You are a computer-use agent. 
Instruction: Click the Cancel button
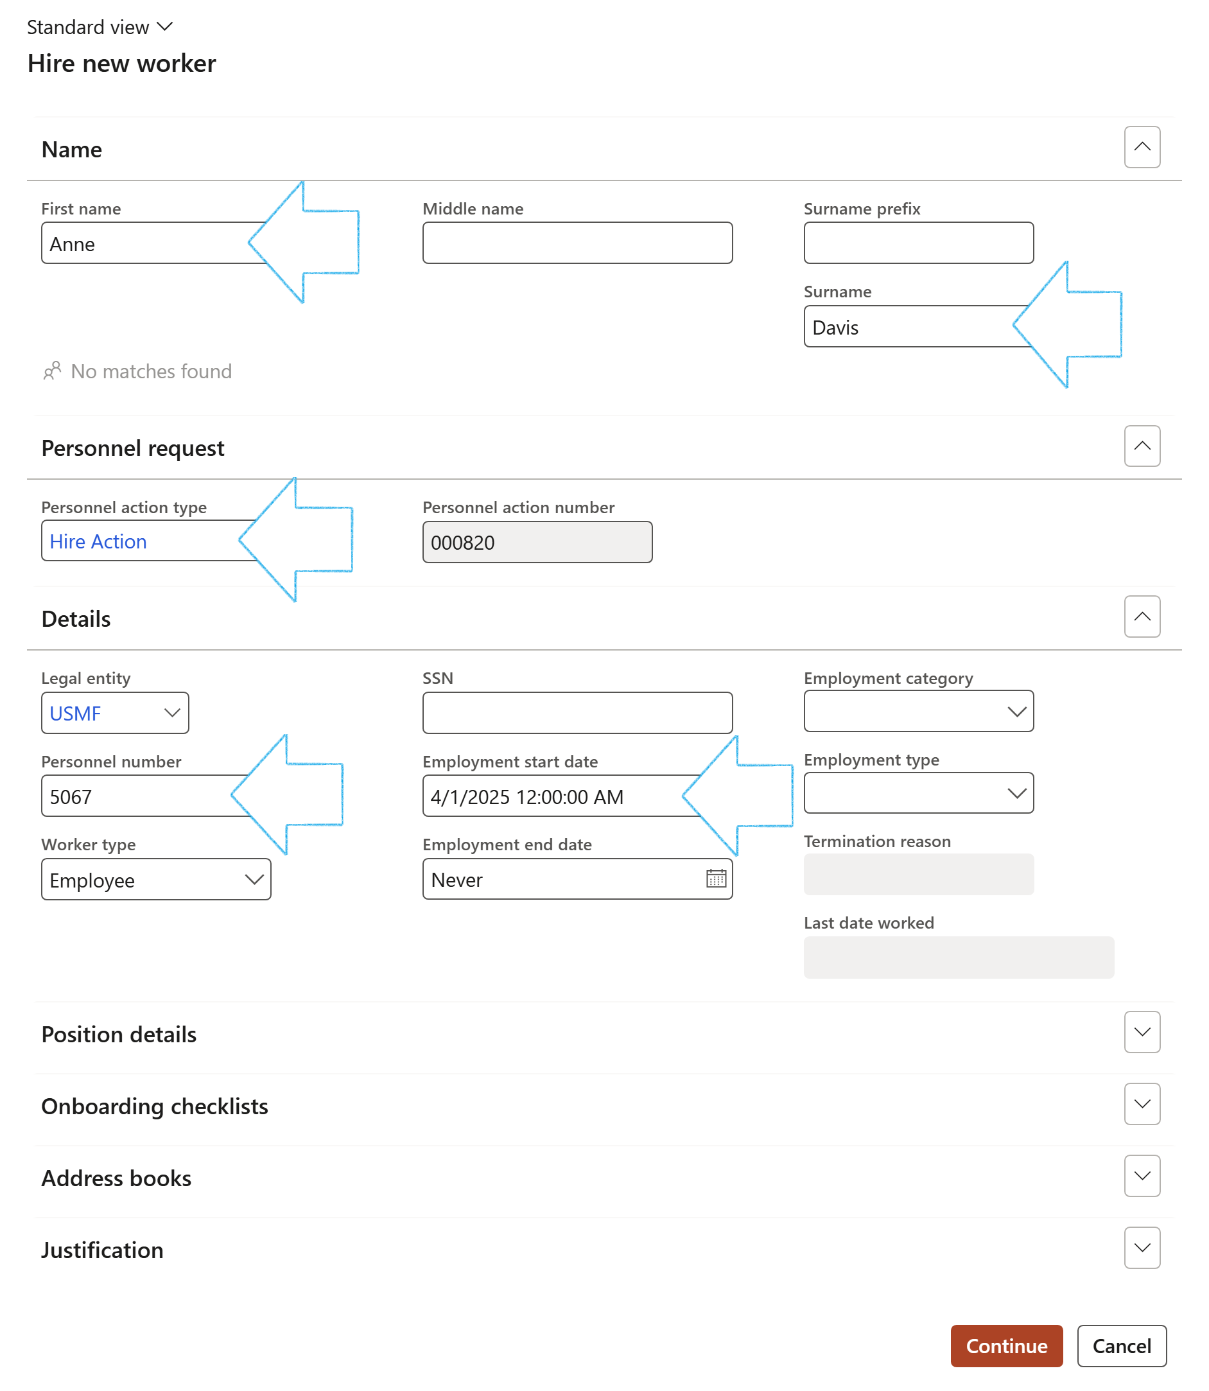[x=1121, y=1346]
